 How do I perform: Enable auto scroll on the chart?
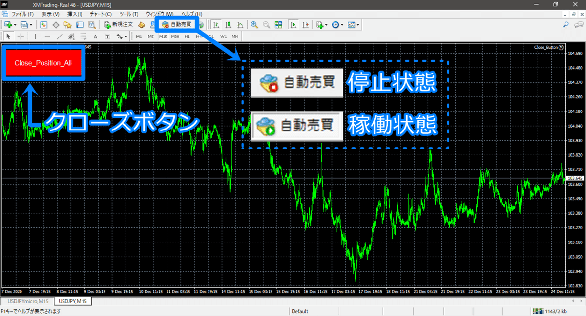point(293,24)
